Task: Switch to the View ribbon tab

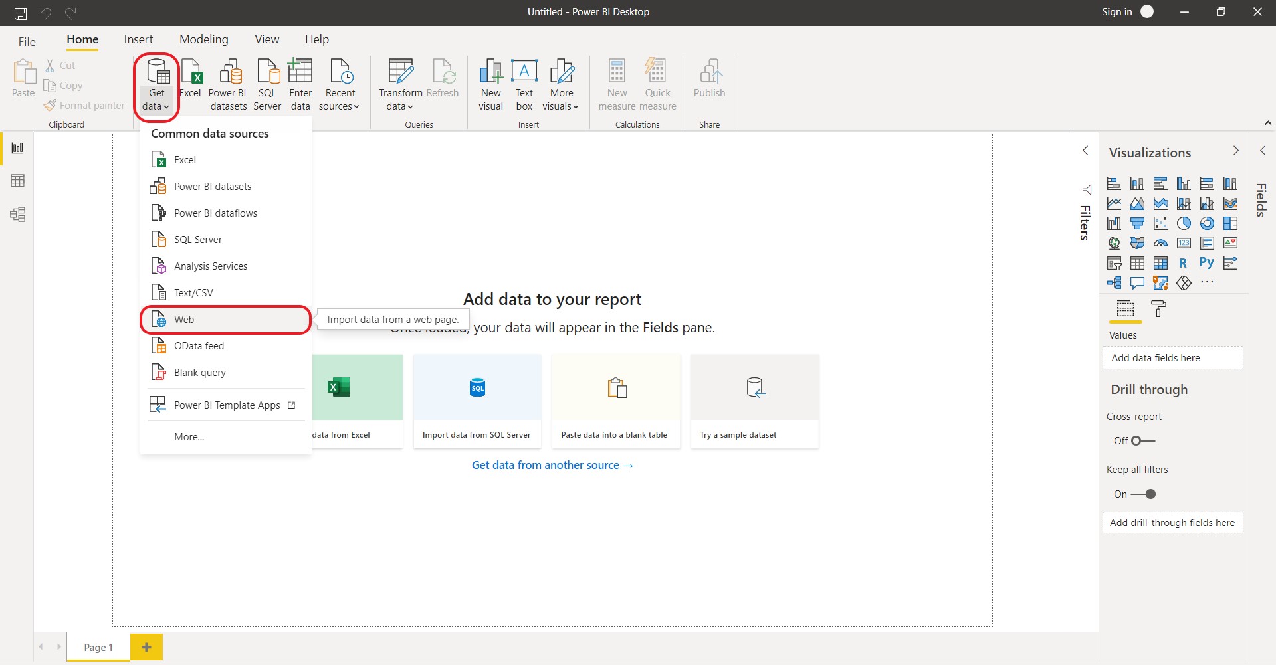Action: pyautogui.click(x=267, y=39)
